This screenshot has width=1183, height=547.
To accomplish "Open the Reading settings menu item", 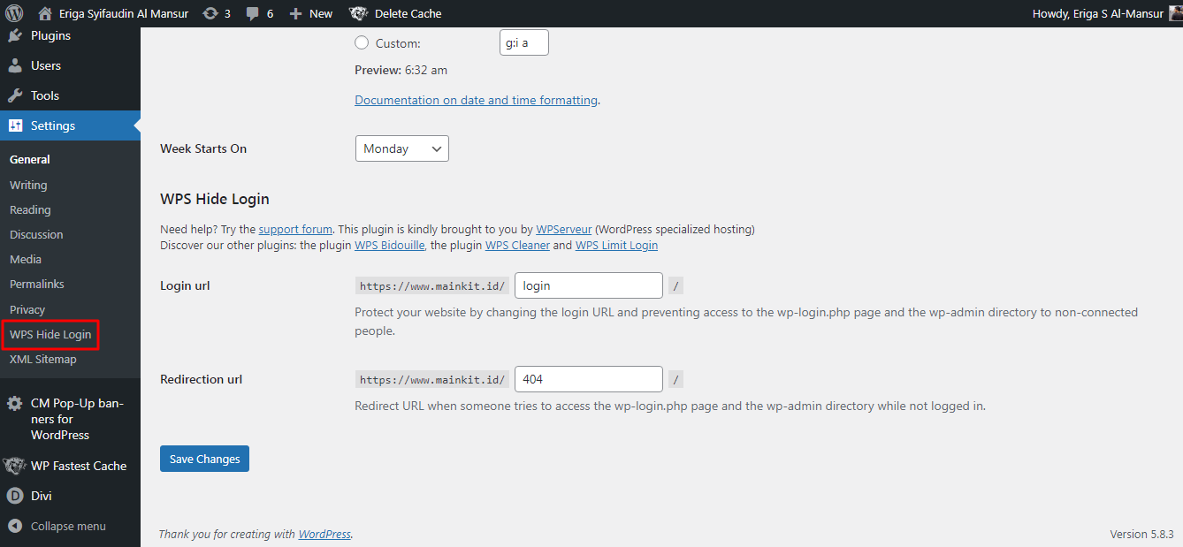I will click(x=30, y=209).
